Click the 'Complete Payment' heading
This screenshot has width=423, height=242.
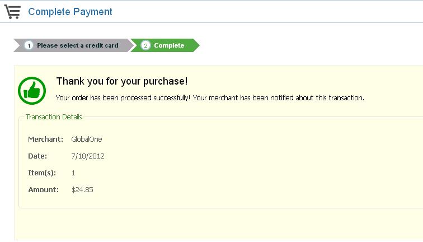click(x=70, y=11)
